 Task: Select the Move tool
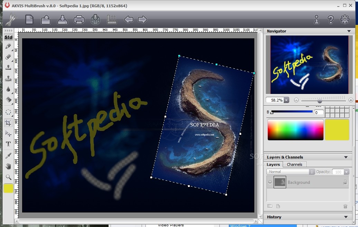coord(8,133)
